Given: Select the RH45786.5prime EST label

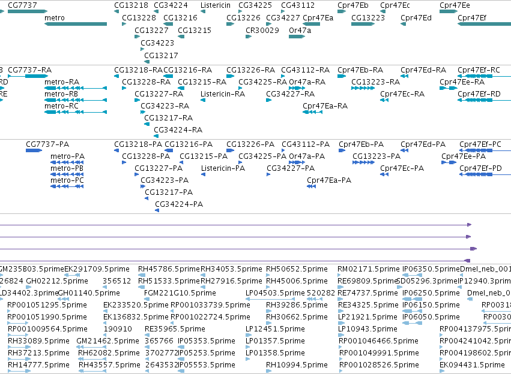Looking at the screenshot, I should pos(169,269).
